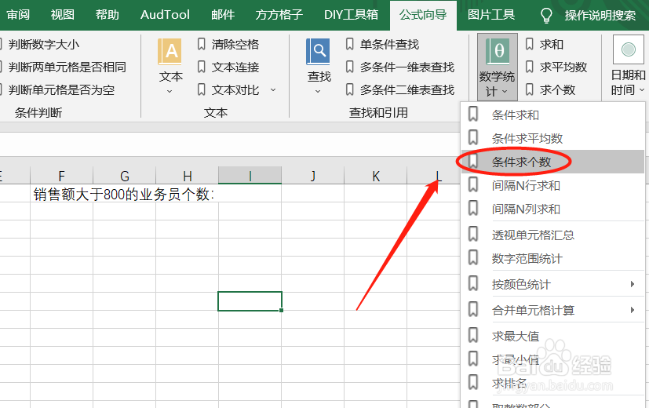Choose 条件求和 menu entry
The width and height of the screenshot is (649, 408).
click(x=553, y=115)
